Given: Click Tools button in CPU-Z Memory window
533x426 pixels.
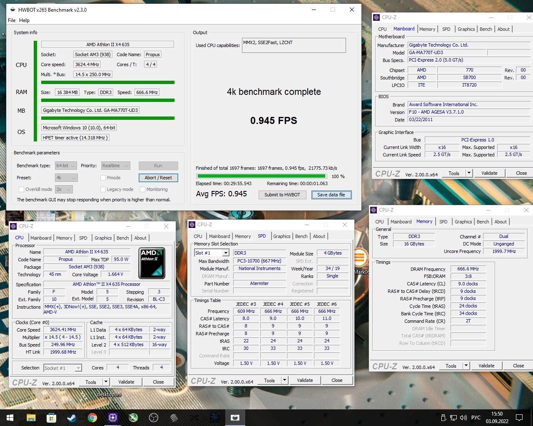Looking at the screenshot, I should click(x=451, y=366).
